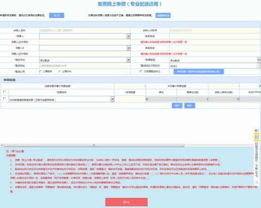The width and height of the screenshot is (261, 208).
Task: Click the add-row button below the table
Action: (177, 105)
